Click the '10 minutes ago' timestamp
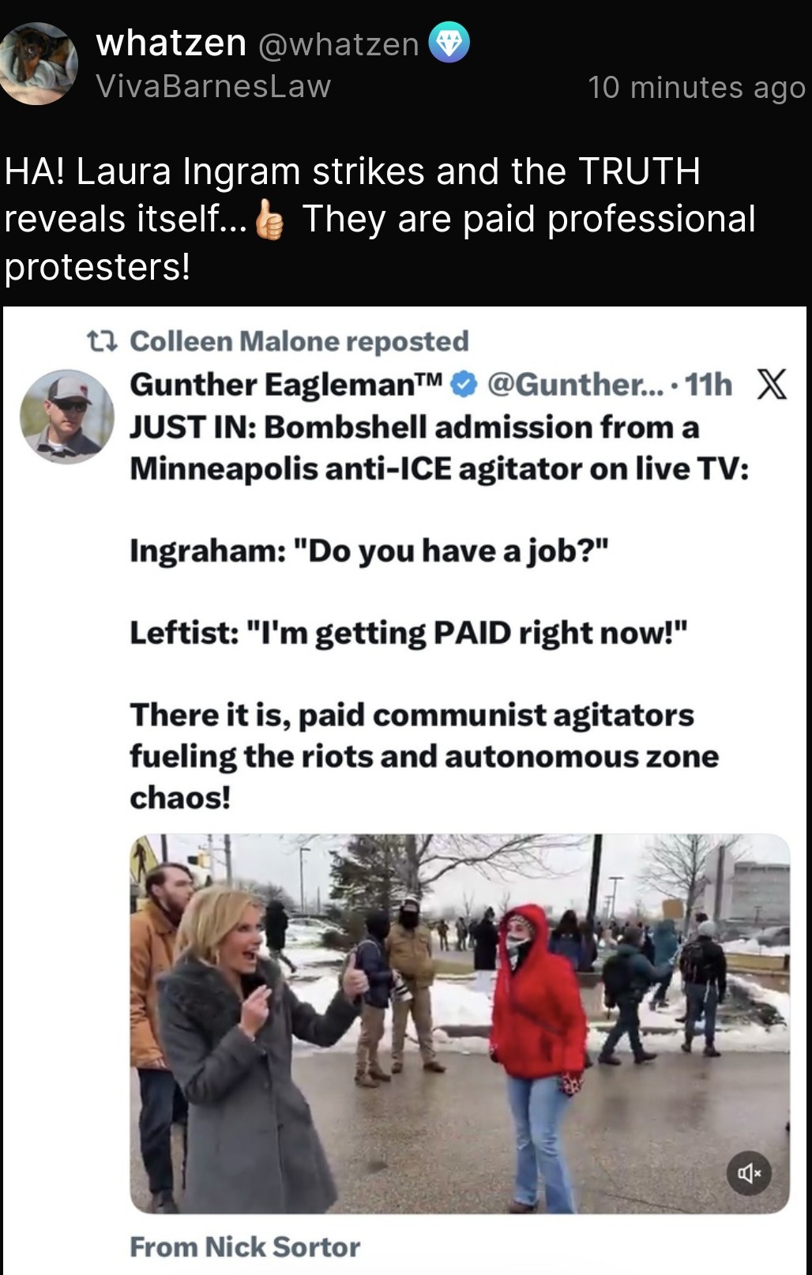 tap(696, 87)
